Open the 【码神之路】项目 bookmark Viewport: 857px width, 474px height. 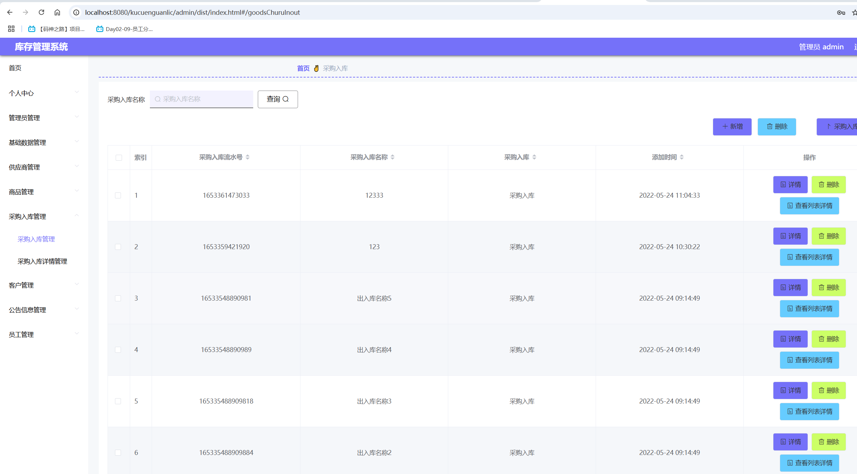pos(56,29)
